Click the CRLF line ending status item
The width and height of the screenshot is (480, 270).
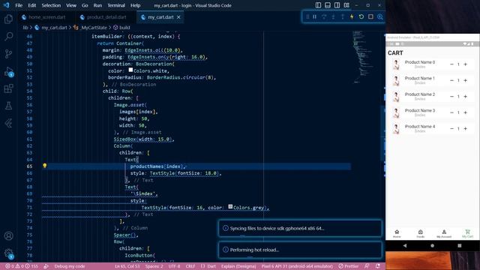click(190, 266)
